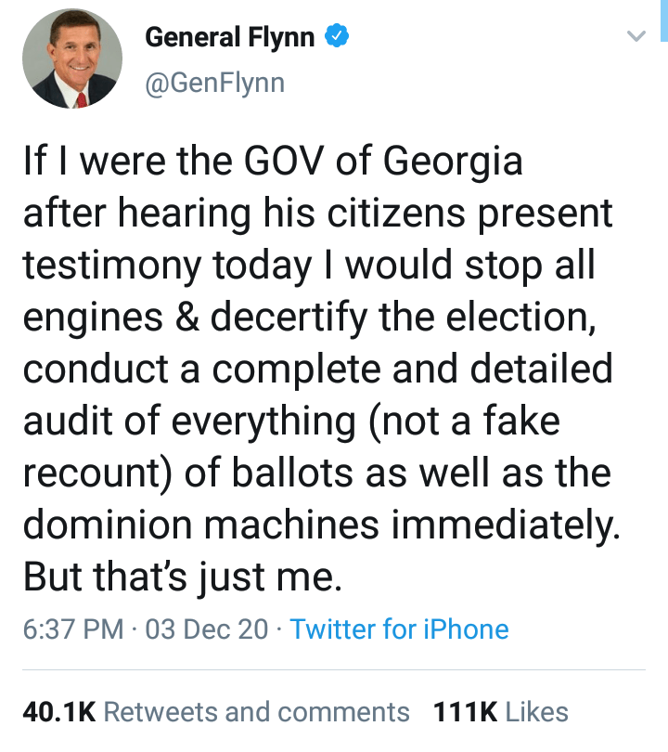Open the Likes list label
Viewport: 668px width, 752px height.
537,712
